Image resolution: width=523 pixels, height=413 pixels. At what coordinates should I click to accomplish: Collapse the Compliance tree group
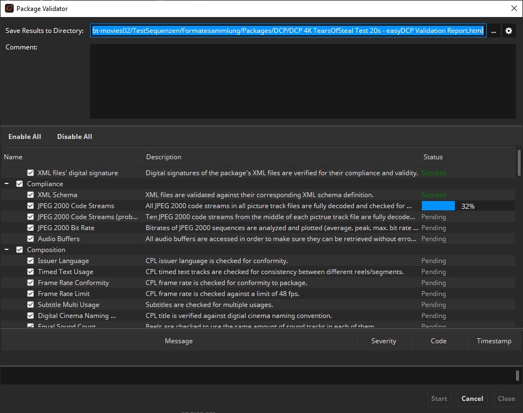[7, 184]
